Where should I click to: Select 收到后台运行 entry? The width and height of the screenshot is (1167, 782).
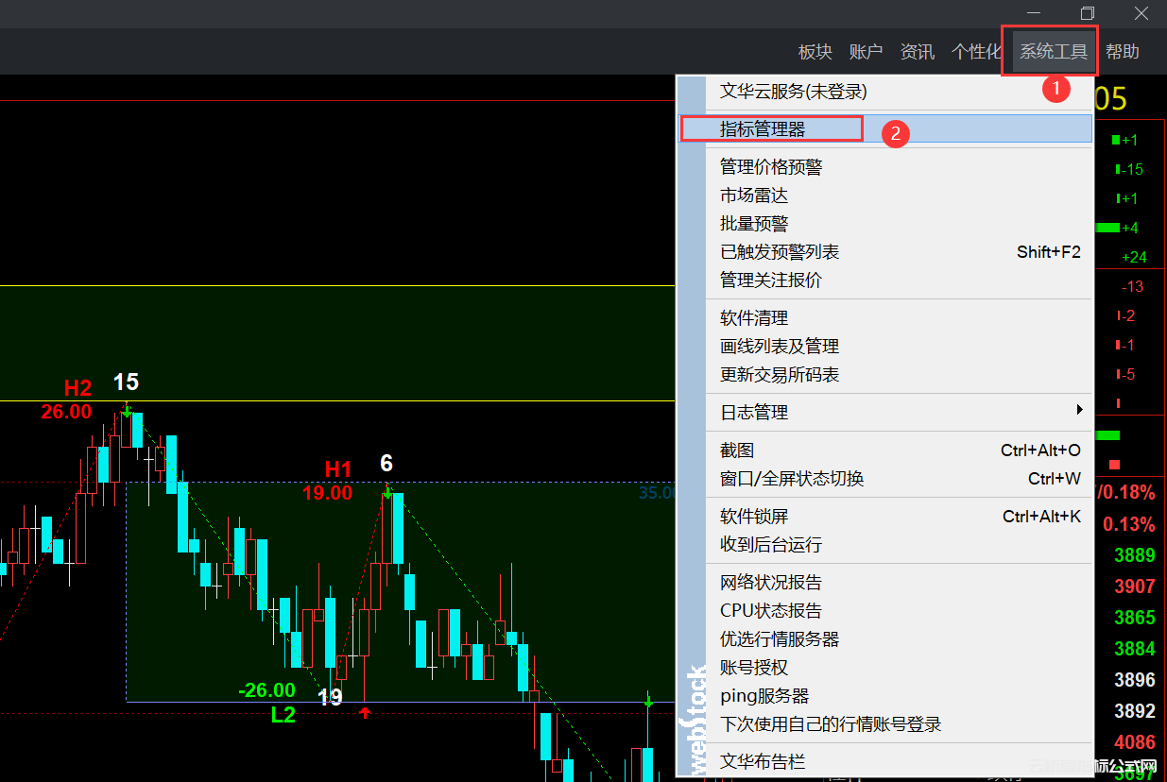900,545
